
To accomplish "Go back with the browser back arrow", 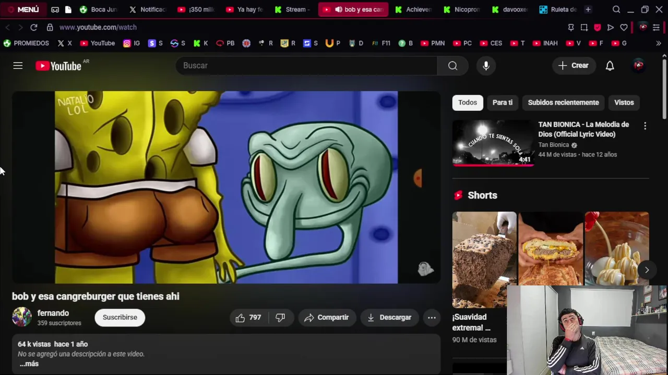I will [7, 27].
